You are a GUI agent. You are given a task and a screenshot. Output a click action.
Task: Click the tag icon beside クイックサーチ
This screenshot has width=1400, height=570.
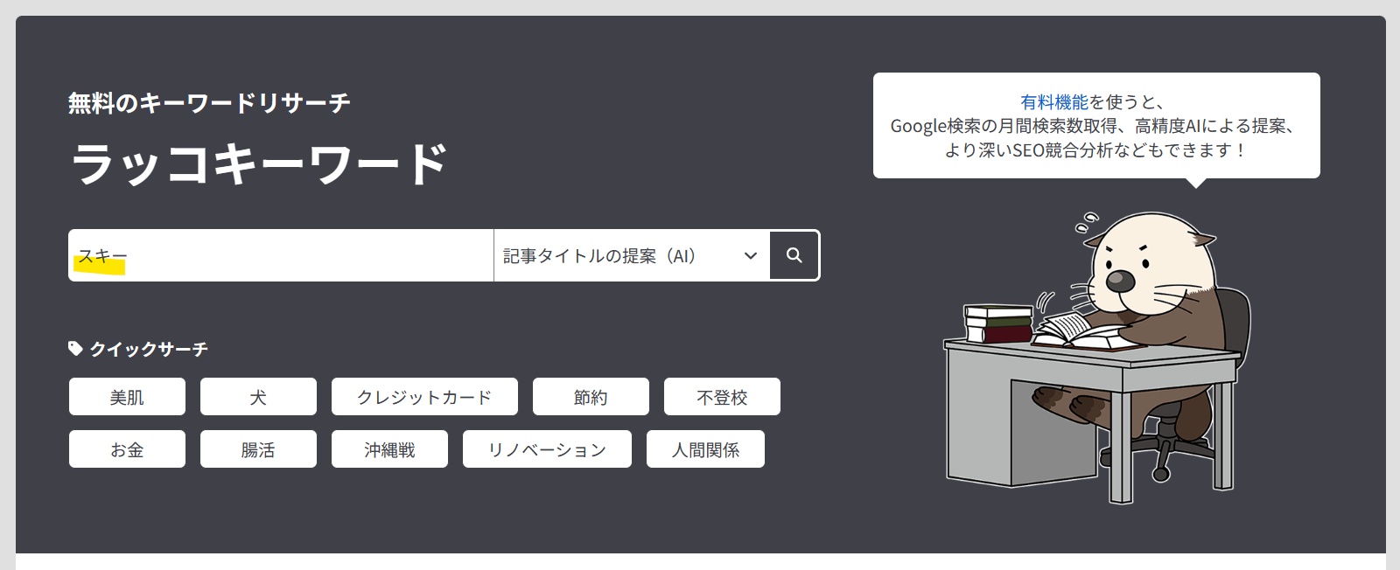(75, 349)
